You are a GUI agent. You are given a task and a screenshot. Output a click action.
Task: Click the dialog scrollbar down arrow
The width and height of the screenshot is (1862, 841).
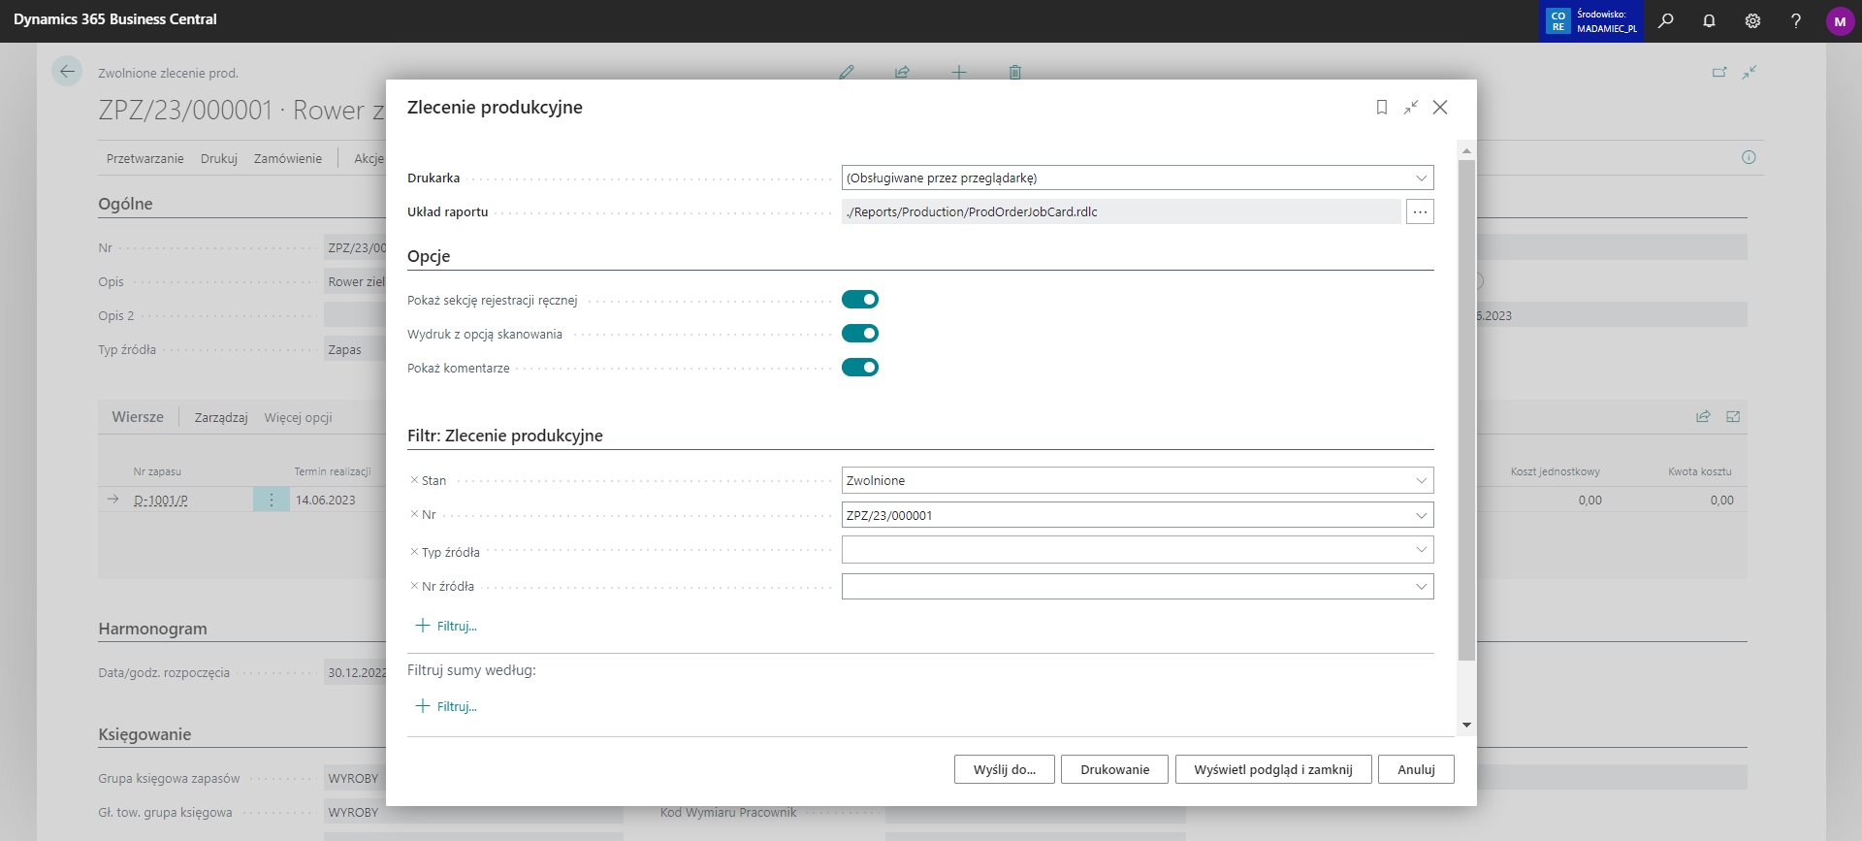tap(1466, 725)
